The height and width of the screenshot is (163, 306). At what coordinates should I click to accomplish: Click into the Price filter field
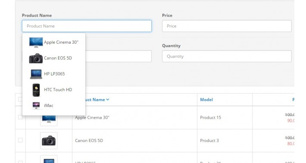click(227, 26)
